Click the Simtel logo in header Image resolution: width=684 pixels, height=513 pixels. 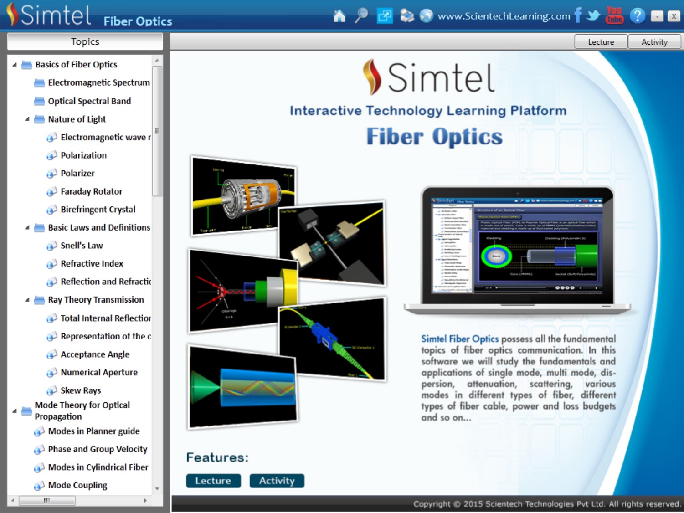(48, 15)
